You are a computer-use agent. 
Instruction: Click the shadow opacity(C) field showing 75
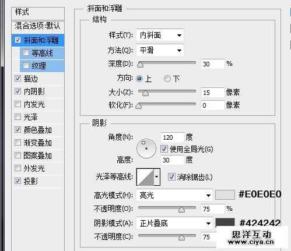point(209,237)
